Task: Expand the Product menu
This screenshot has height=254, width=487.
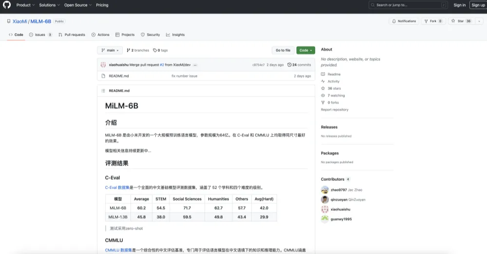Action: [x=25, y=5]
